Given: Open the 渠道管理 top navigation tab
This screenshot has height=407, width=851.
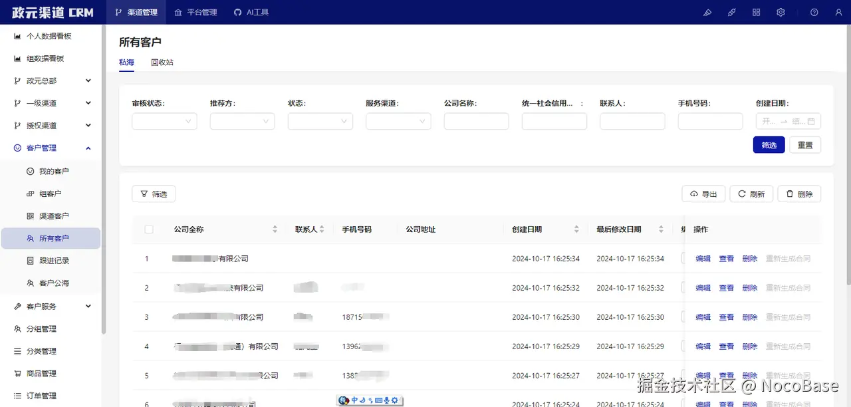Looking at the screenshot, I should (x=136, y=12).
